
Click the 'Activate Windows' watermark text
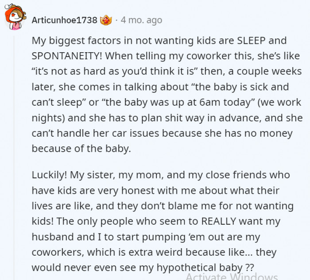tap(232, 276)
